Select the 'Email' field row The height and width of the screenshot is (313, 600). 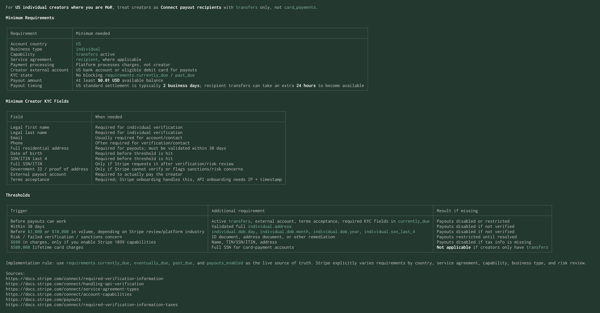tap(17, 138)
